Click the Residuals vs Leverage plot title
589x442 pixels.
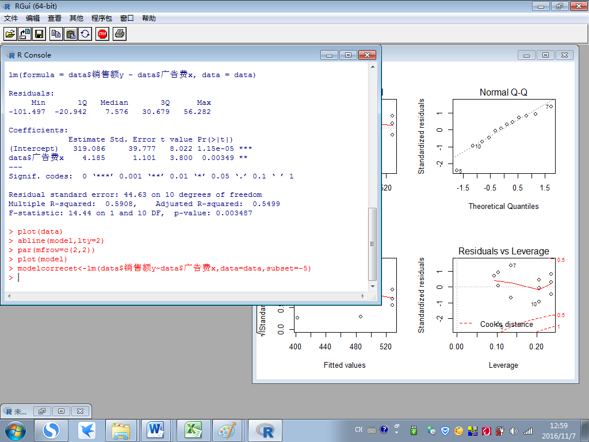click(x=503, y=251)
